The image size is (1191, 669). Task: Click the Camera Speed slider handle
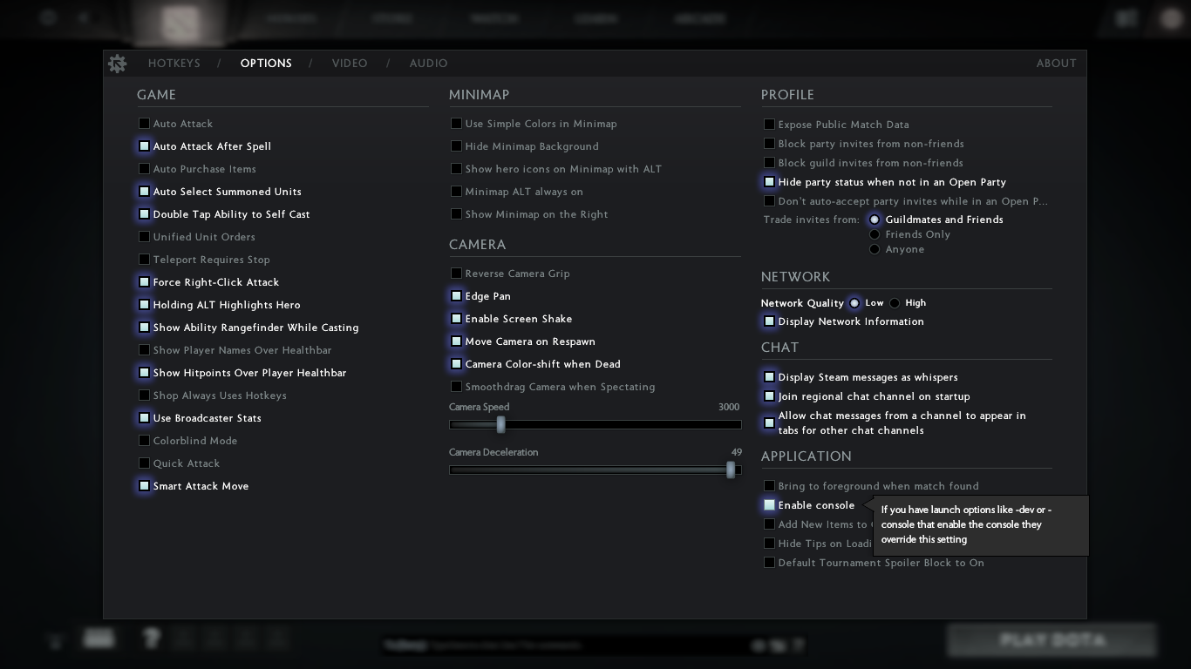tap(500, 424)
